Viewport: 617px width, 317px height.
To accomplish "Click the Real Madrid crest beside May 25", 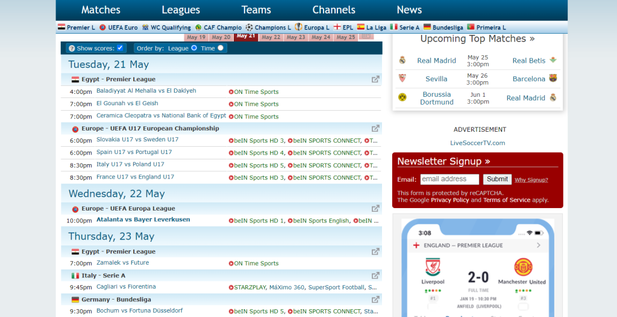I will click(x=402, y=60).
